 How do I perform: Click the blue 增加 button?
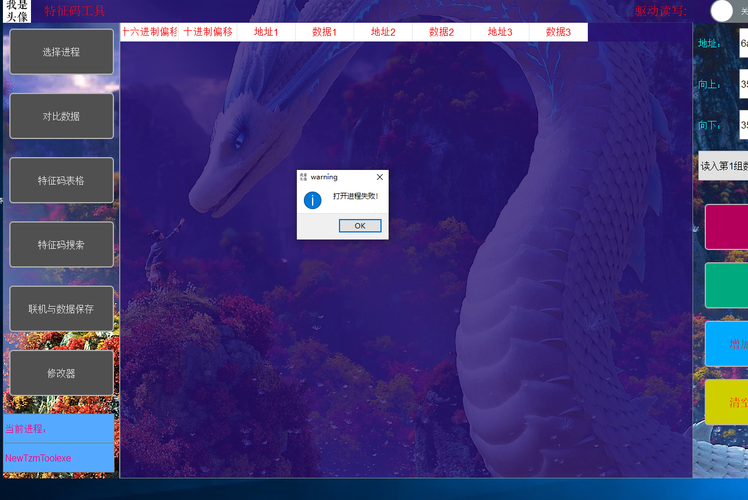pyautogui.click(x=728, y=343)
